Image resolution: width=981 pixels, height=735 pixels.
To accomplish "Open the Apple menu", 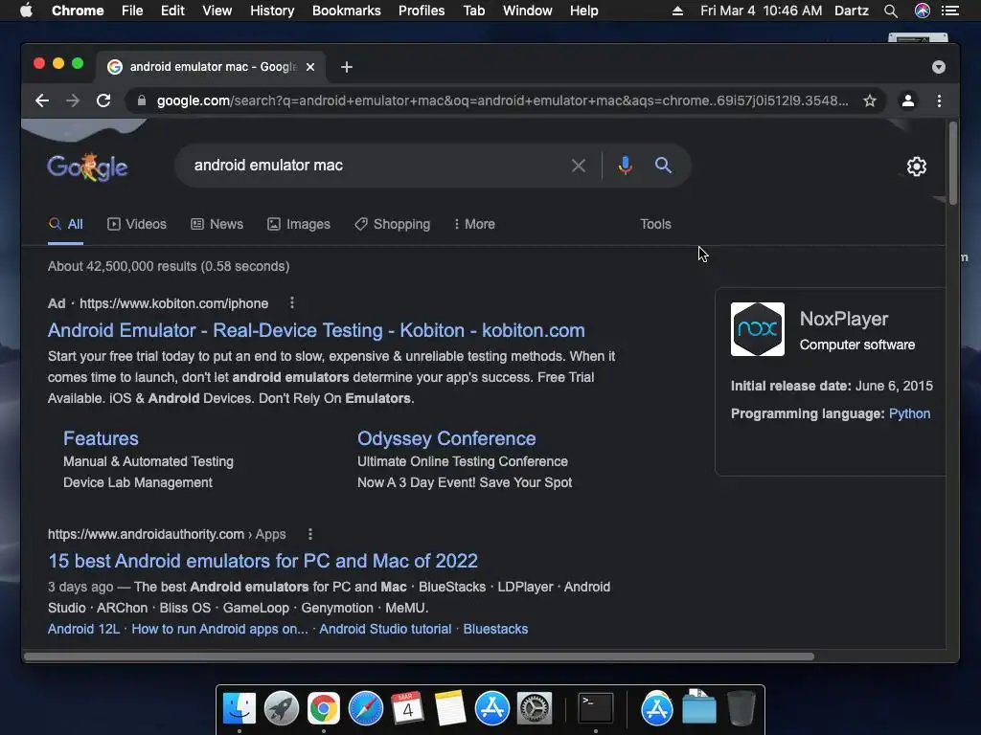I will [26, 11].
